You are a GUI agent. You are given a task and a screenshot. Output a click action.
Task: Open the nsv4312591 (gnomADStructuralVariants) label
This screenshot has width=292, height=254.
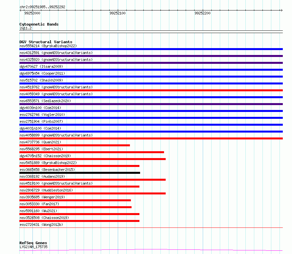(x=56, y=53)
